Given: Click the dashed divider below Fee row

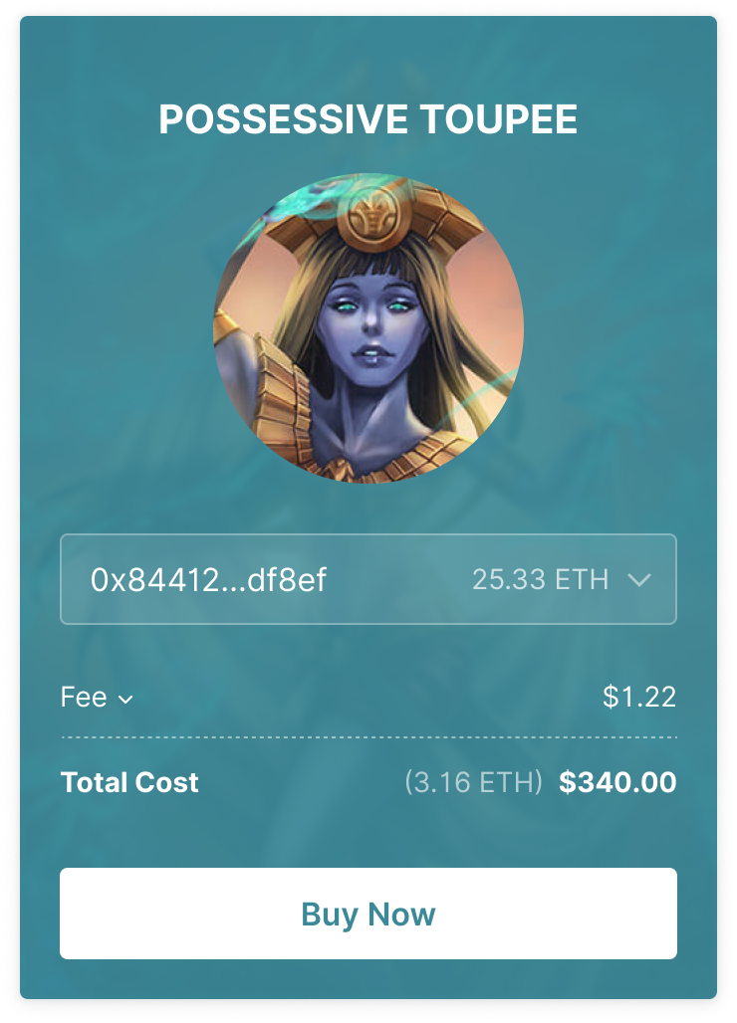Looking at the screenshot, I should [368, 737].
